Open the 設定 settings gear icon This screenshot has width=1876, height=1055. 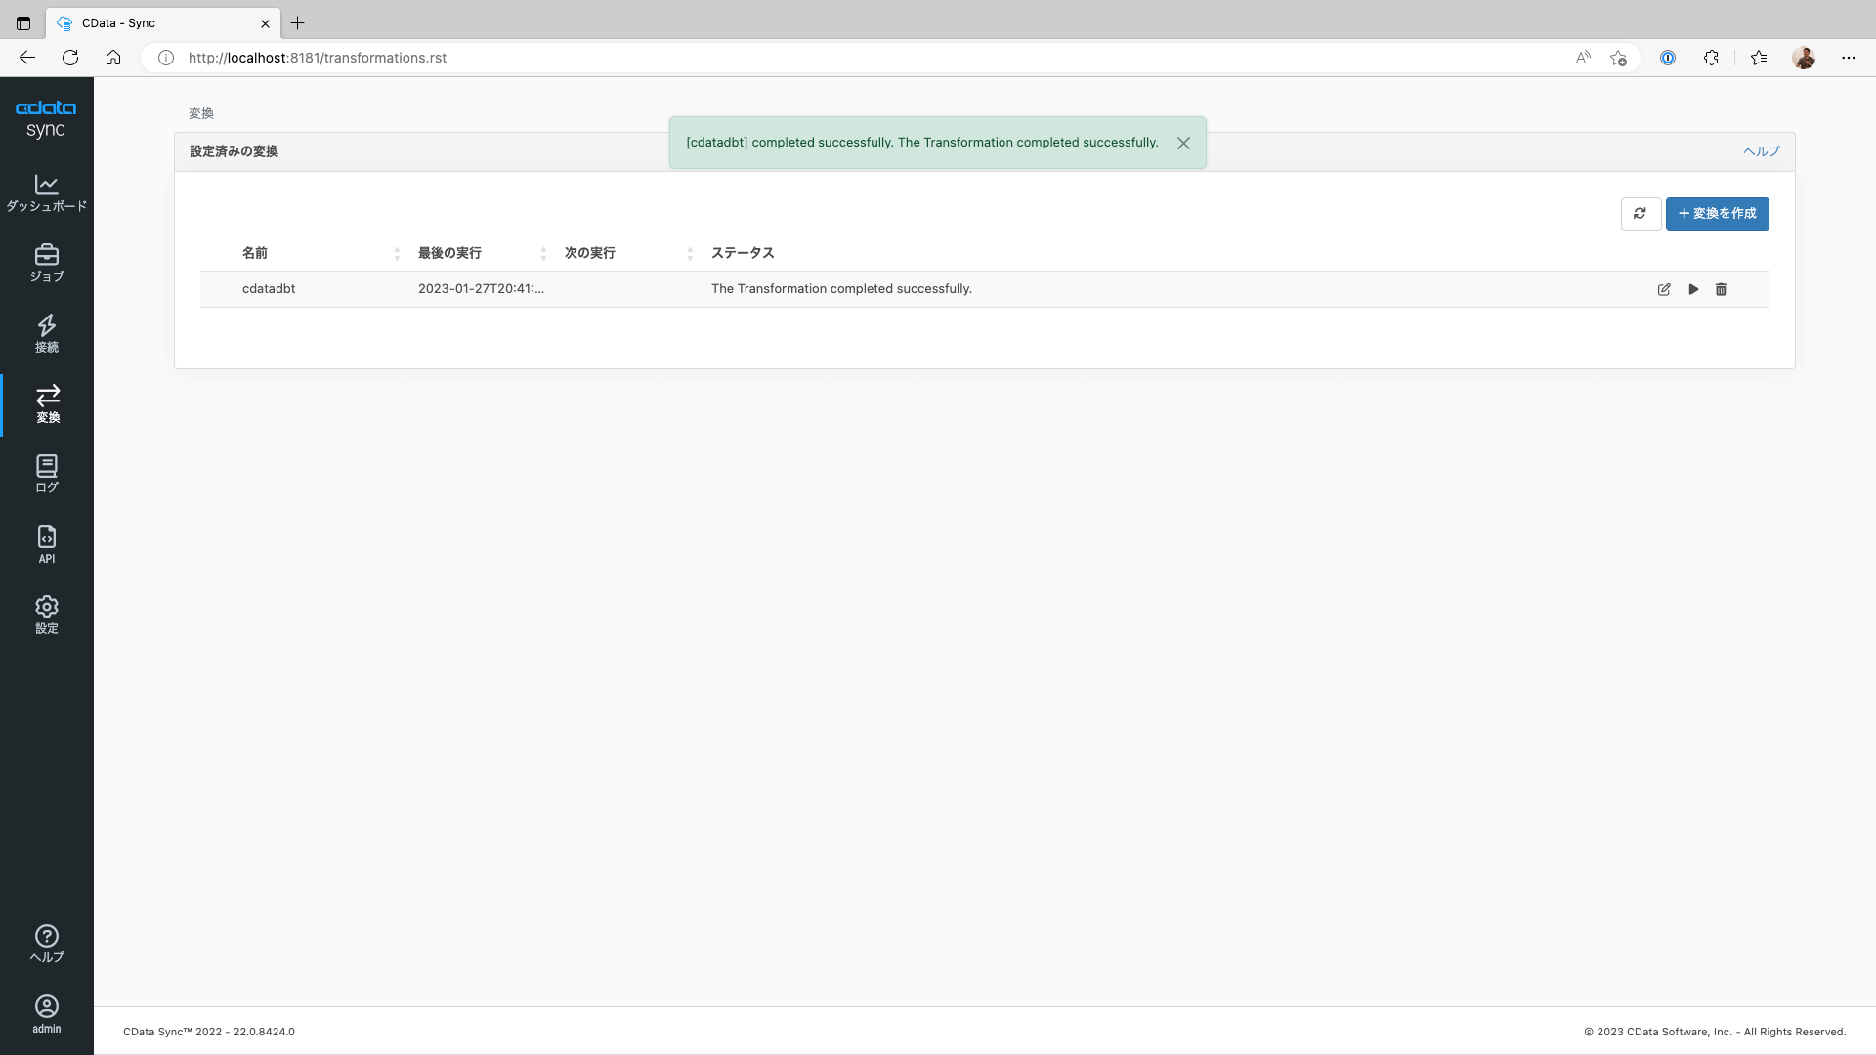coord(46,614)
